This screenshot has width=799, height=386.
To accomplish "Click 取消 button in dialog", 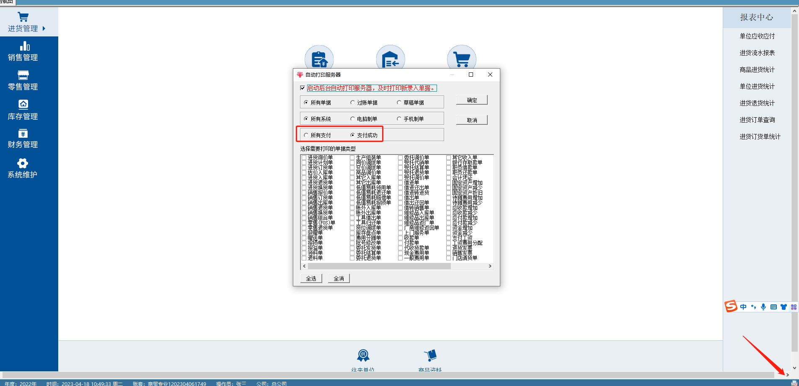I will point(472,120).
